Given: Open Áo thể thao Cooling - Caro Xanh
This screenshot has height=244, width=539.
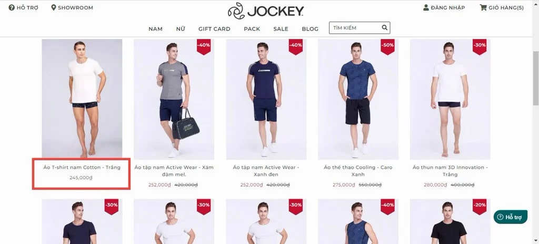Looking at the screenshot, I should tap(358, 171).
